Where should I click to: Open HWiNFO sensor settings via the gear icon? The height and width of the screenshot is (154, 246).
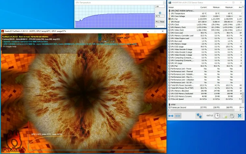232,116
